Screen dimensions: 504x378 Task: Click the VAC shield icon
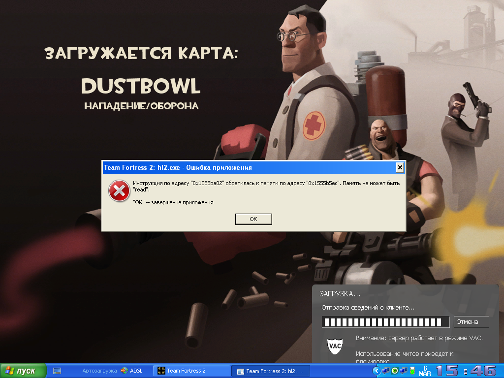(335, 346)
